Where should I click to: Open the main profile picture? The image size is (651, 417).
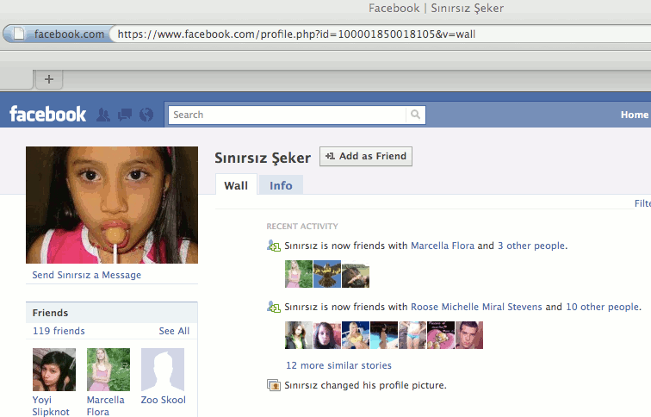click(112, 205)
